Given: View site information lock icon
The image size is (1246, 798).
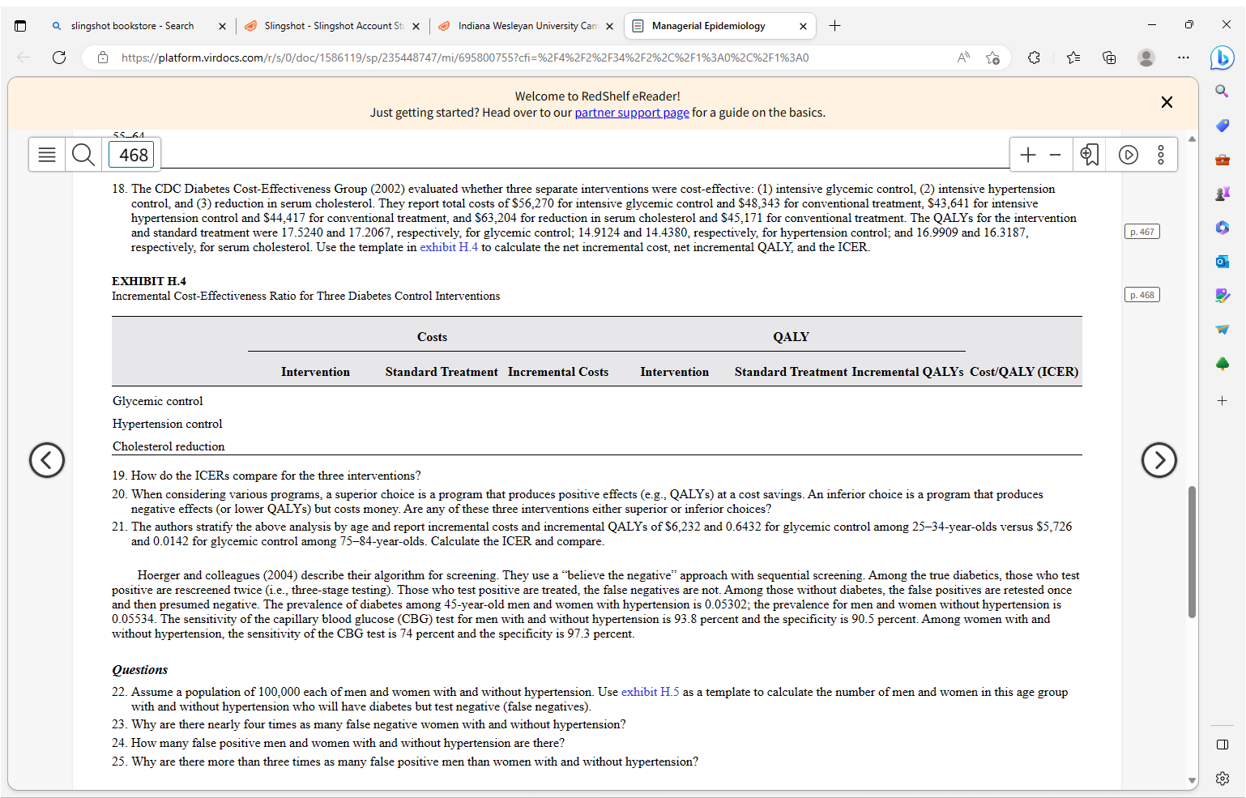Looking at the screenshot, I should point(103,58).
